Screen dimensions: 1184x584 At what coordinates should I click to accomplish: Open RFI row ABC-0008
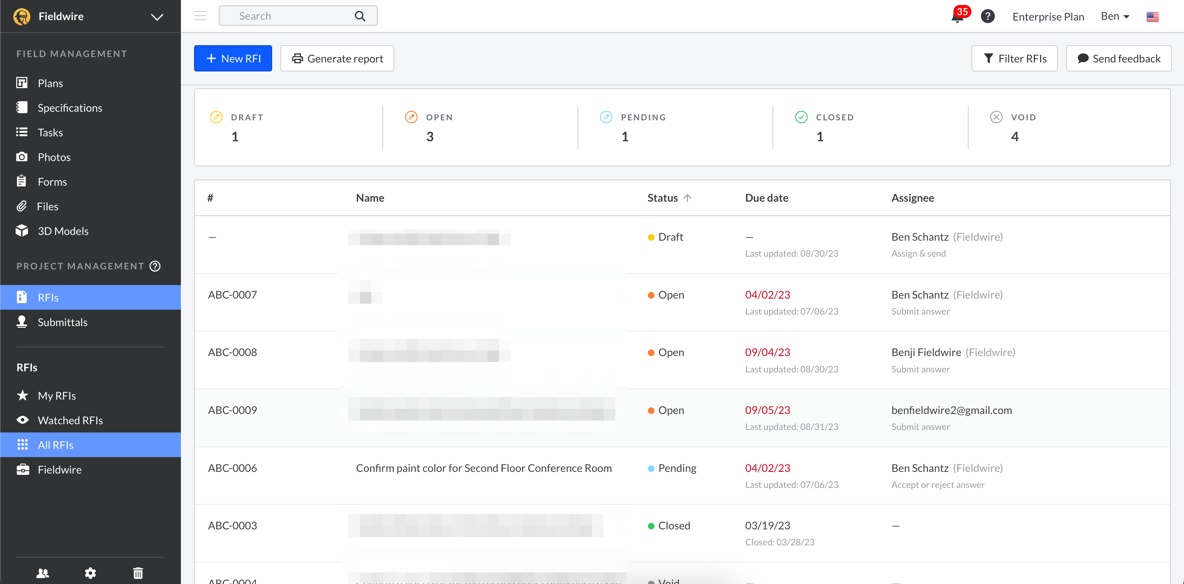tap(682, 361)
